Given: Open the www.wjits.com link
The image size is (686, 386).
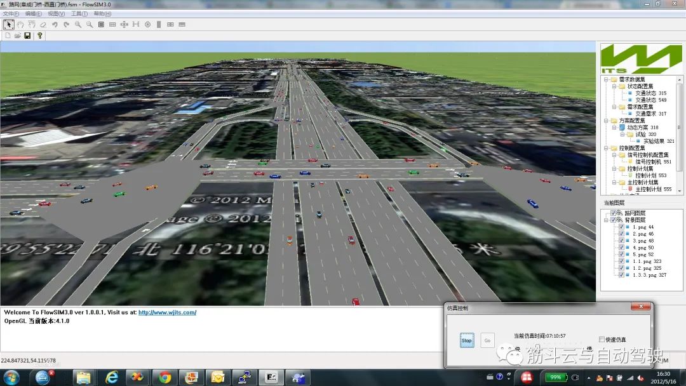Looking at the screenshot, I should [167, 312].
